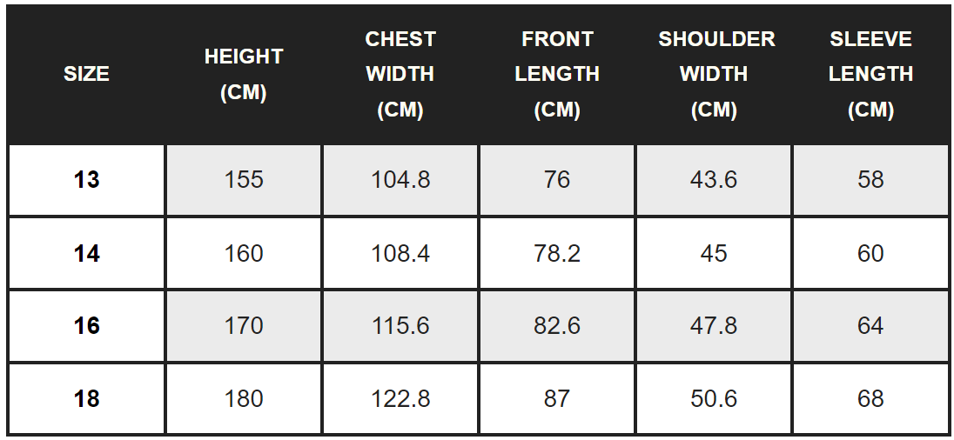This screenshot has height=440, width=954.
Task: Click the 87 front length cell
Action: pyautogui.click(x=557, y=398)
